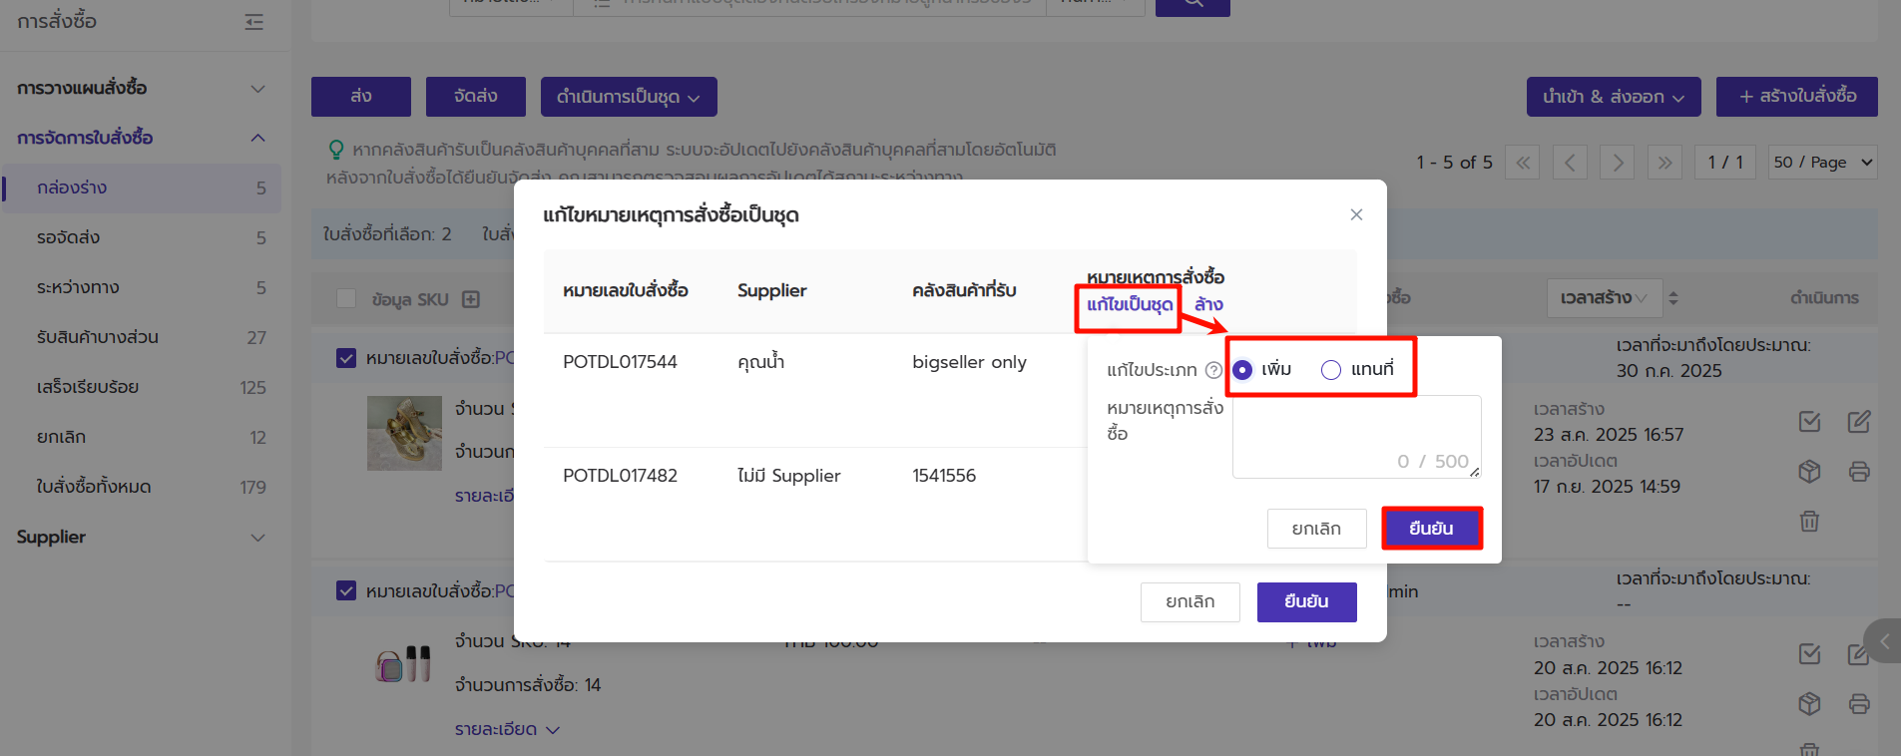Uncheck the first purchase order's checkbox
This screenshot has height=756, width=1901.
coord(346,358)
